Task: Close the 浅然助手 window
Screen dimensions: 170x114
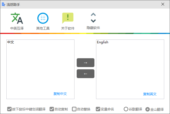Action: coord(163,4)
